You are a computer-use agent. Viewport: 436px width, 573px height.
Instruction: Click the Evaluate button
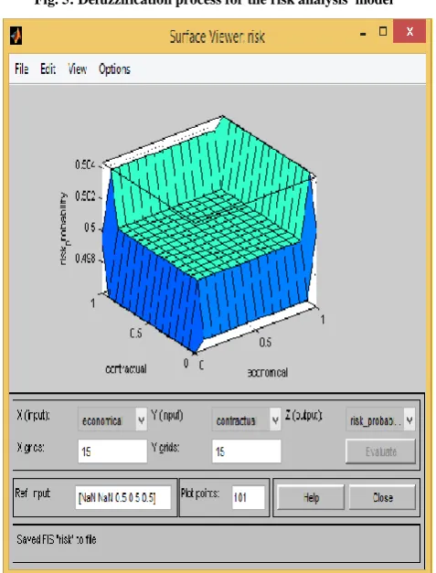pos(380,451)
